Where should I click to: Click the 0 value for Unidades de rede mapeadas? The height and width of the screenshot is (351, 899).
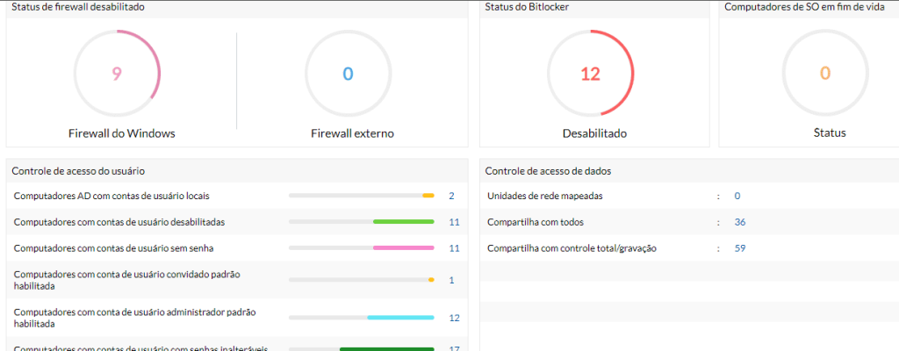[737, 196]
